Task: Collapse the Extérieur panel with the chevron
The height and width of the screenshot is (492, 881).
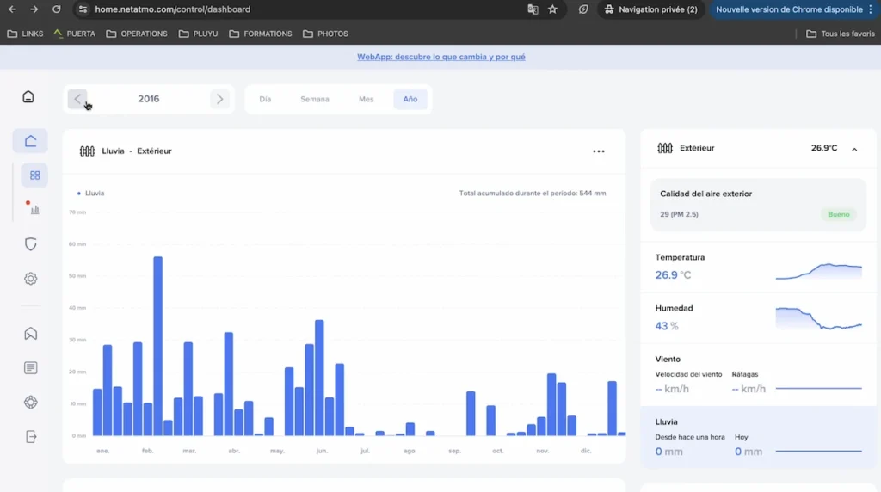Action: 854,149
